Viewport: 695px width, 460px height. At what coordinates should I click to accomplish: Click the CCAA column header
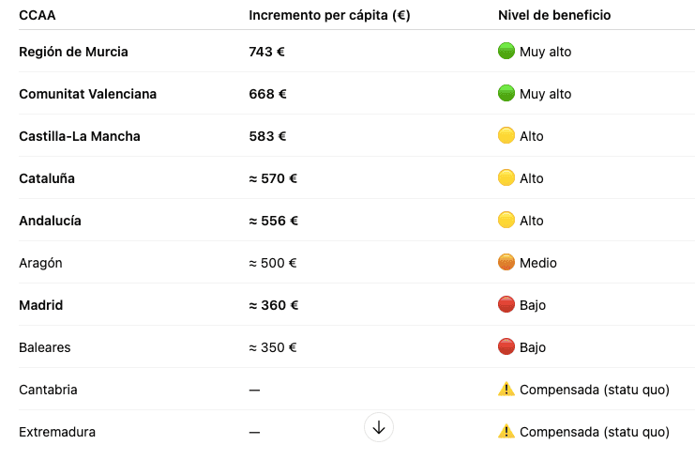[x=37, y=15]
